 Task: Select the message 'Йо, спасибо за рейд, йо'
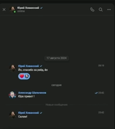point(33,70)
